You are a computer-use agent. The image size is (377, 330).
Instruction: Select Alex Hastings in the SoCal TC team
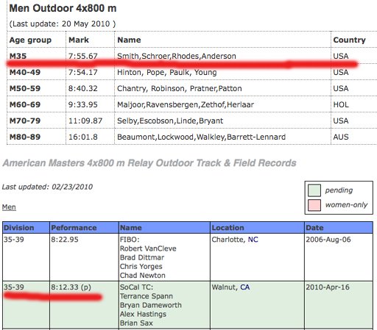[x=143, y=314]
